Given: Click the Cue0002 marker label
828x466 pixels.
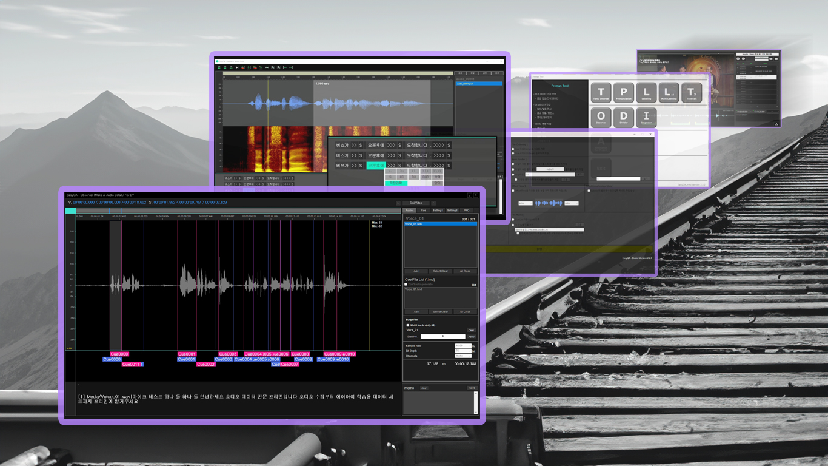Looking at the screenshot, I should tap(206, 365).
